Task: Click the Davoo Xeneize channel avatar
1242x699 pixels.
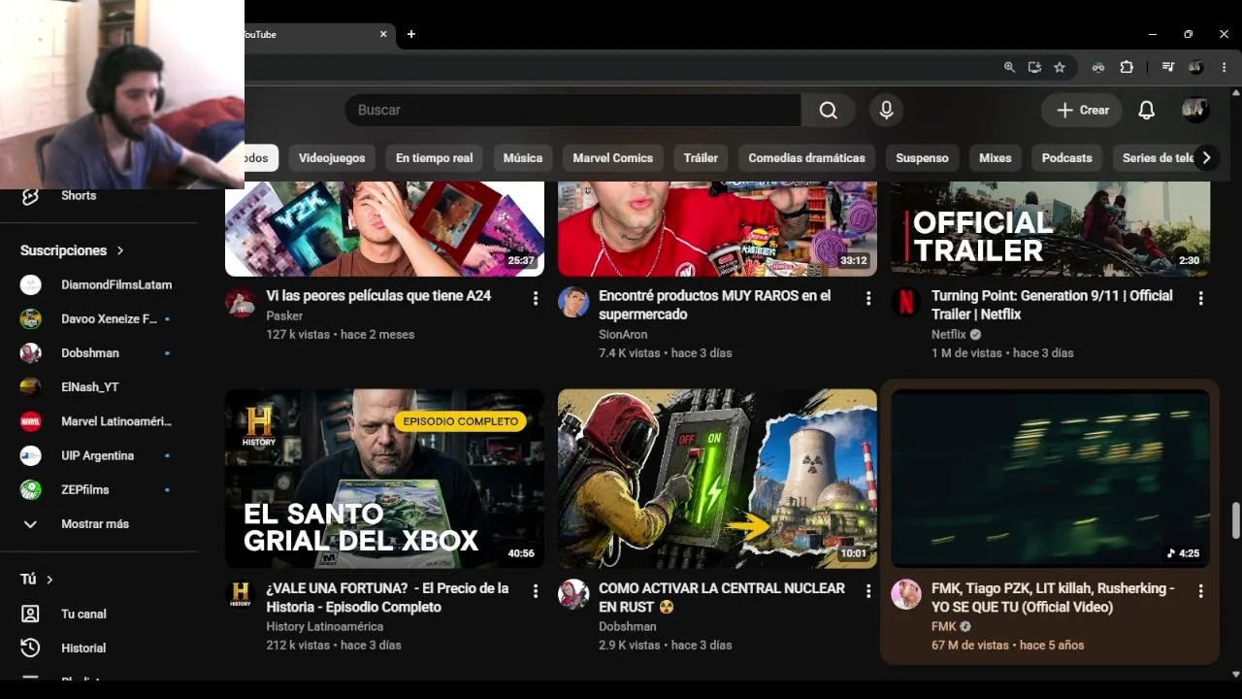Action: [x=31, y=318]
